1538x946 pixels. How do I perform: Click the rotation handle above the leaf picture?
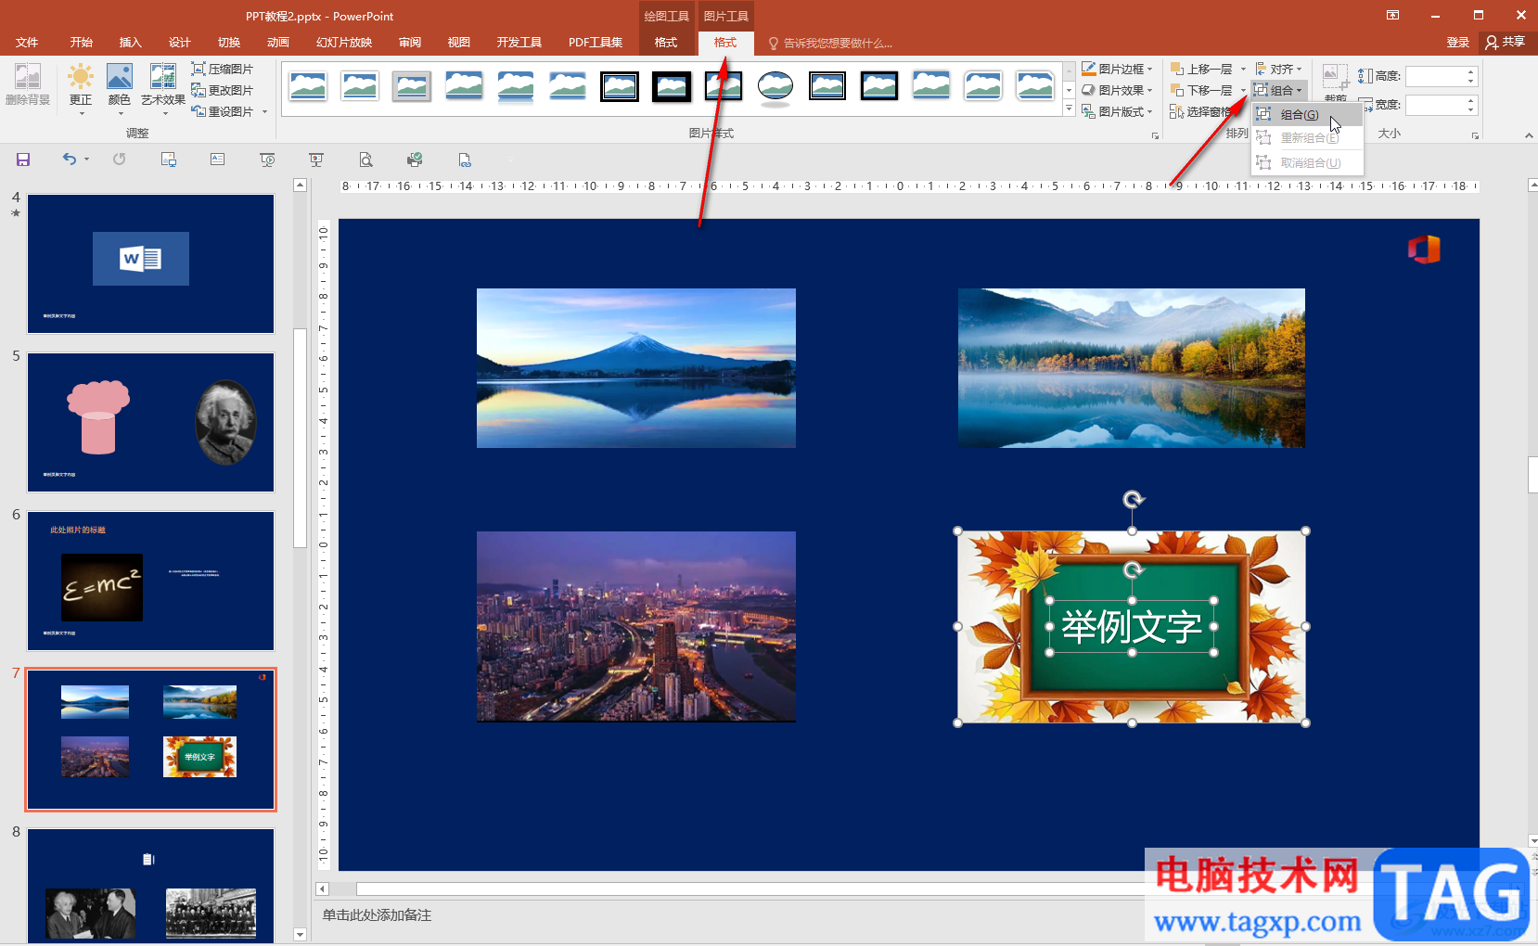[x=1133, y=500]
